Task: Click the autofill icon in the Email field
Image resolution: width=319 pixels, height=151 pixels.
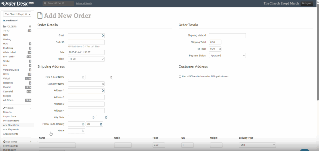Action: point(102,36)
